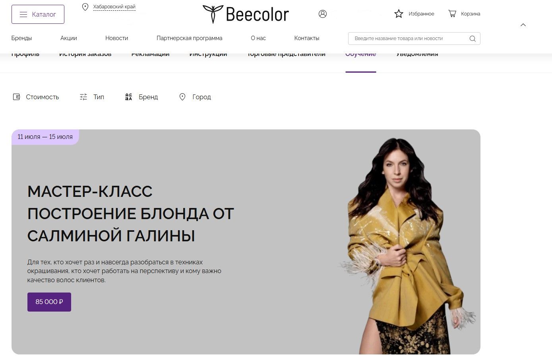Focus the product or news search field
This screenshot has height=360, width=552.
coord(414,39)
